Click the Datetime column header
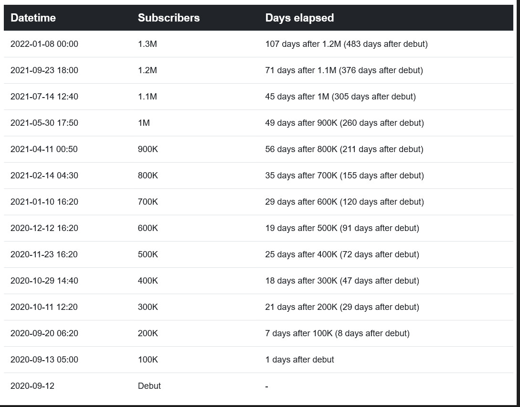 (33, 18)
